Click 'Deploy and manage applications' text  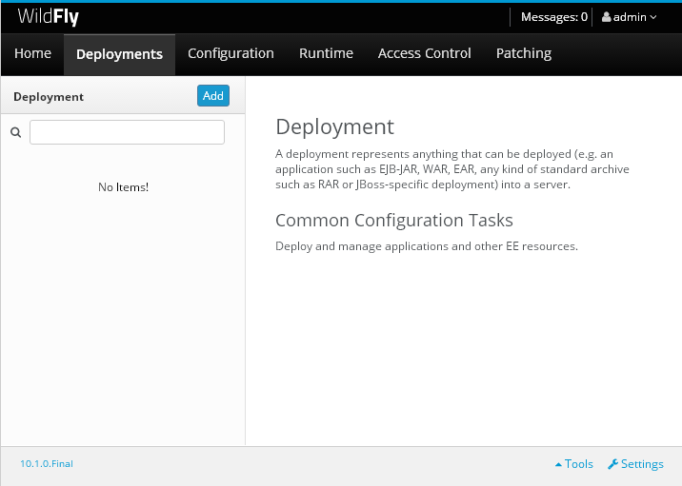click(362, 246)
